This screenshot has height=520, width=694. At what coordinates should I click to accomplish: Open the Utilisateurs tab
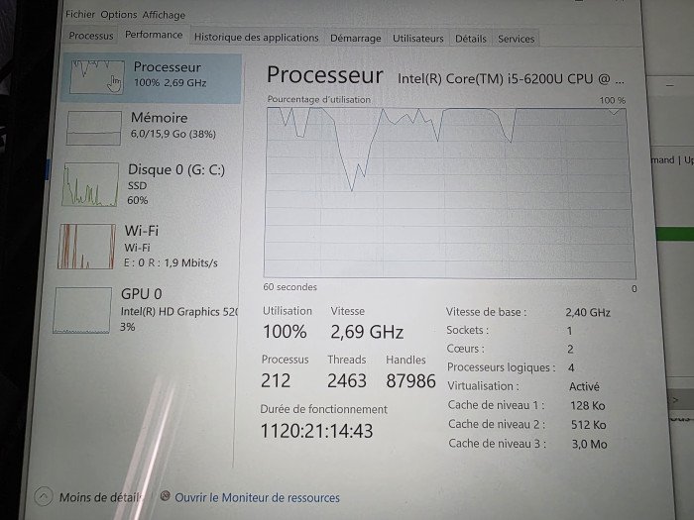click(x=417, y=39)
